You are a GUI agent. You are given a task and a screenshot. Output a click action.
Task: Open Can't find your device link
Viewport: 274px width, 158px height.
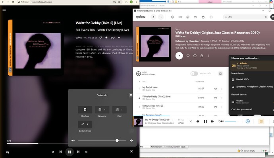click(x=242, y=109)
